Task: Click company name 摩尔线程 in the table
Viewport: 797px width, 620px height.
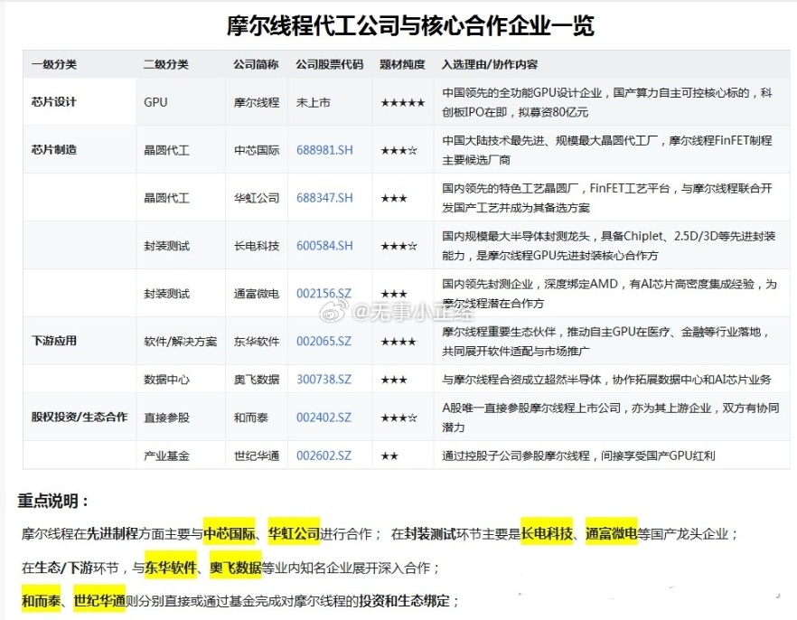Action: pos(257,103)
